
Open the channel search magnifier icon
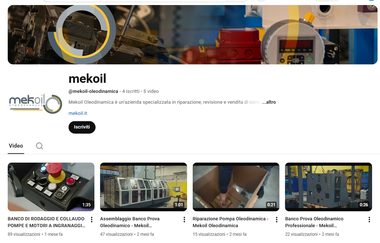click(40, 146)
